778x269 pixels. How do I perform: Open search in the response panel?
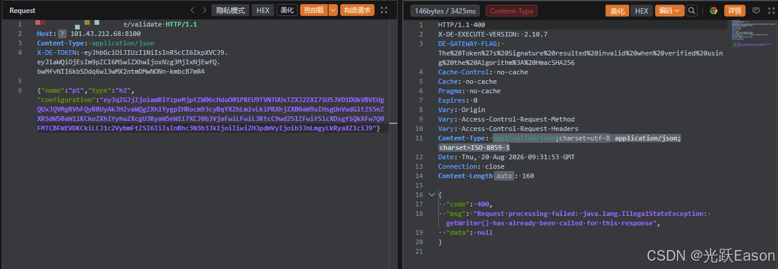coord(692,11)
